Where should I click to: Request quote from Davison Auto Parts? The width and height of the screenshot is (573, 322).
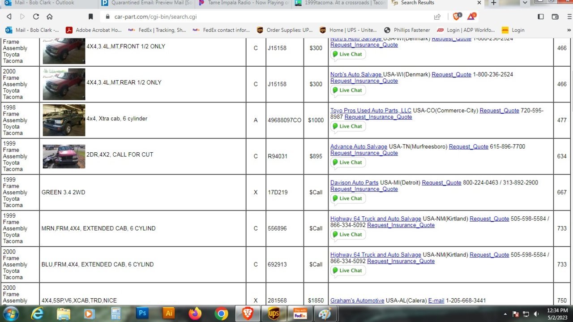(441, 183)
